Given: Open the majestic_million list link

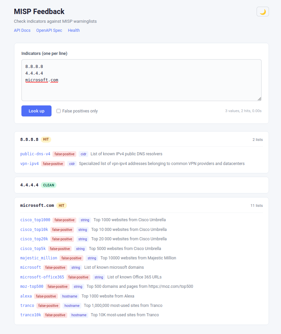Looking at the screenshot, I should [x=38, y=258].
